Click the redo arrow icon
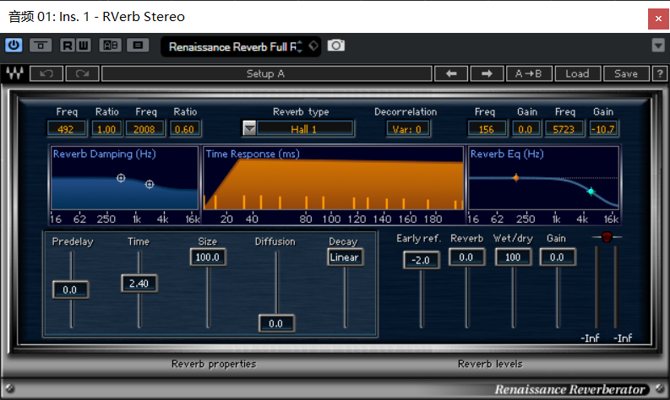The image size is (670, 400). pos(82,73)
